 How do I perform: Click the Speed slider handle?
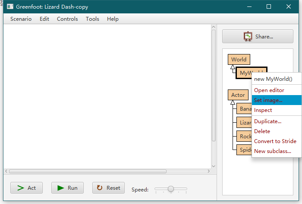click(171, 189)
